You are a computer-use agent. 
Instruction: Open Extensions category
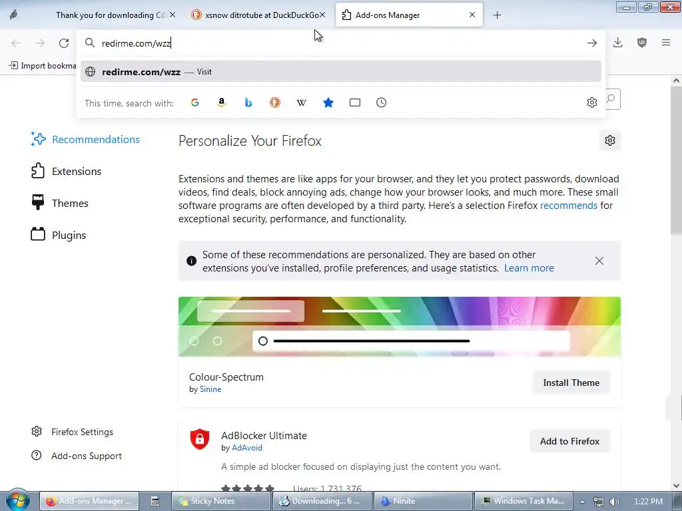click(x=67, y=171)
